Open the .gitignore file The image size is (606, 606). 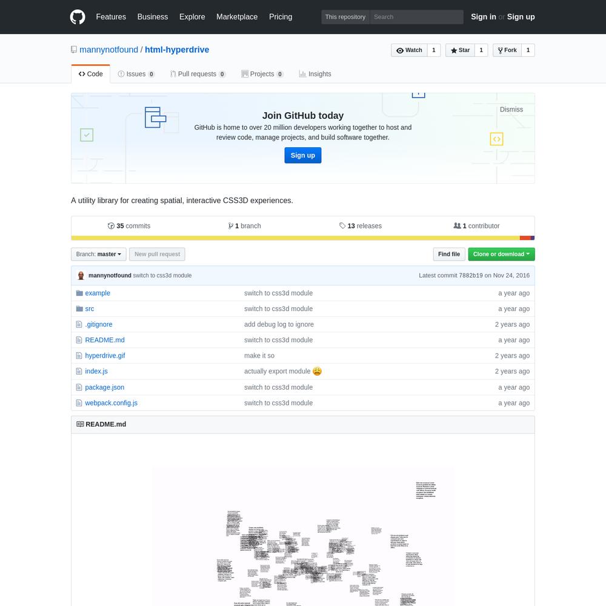[99, 324]
